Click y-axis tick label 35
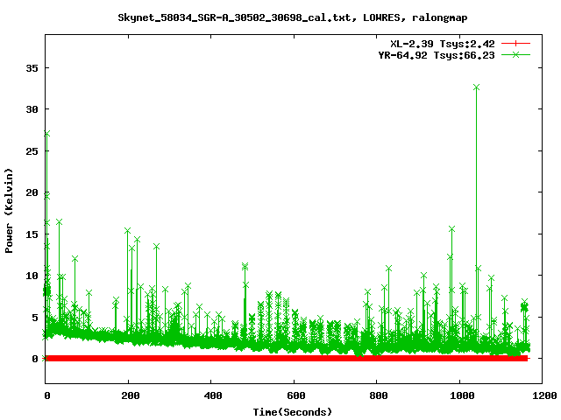The width and height of the screenshot is (561, 420). click(32, 68)
